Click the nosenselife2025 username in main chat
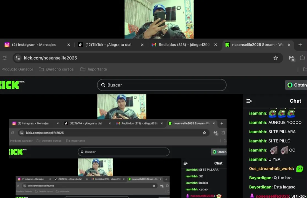 (x=273, y=196)
